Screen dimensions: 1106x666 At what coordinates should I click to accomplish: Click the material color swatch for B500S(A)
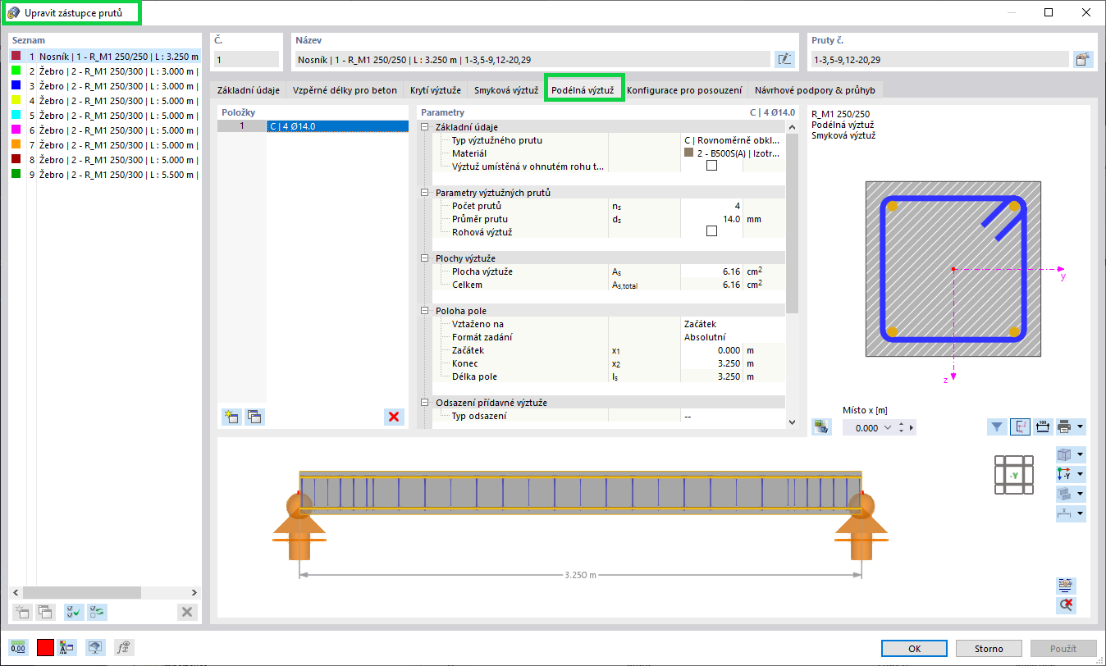(688, 153)
